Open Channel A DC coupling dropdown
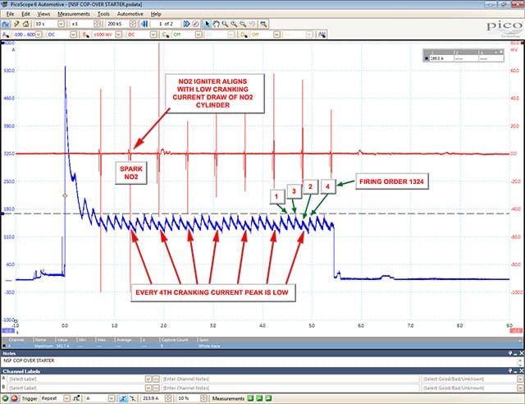This screenshot has width=525, height=404. pyautogui.click(x=73, y=34)
